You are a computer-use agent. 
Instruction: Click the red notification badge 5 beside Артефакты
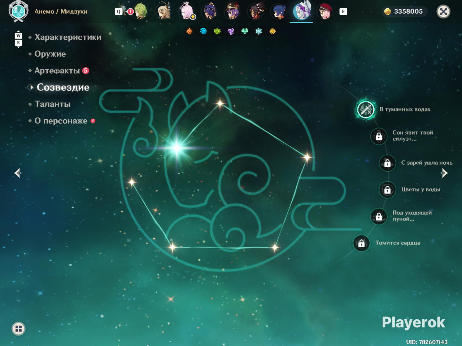pyautogui.click(x=86, y=71)
